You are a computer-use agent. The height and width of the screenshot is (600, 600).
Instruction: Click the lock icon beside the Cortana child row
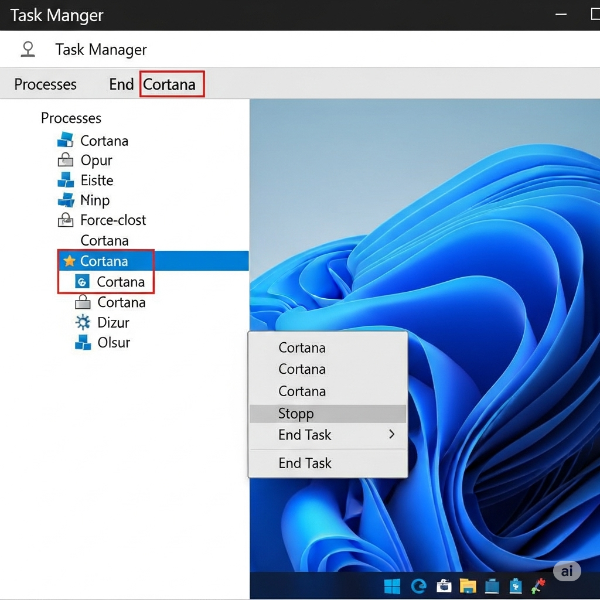[x=83, y=302]
